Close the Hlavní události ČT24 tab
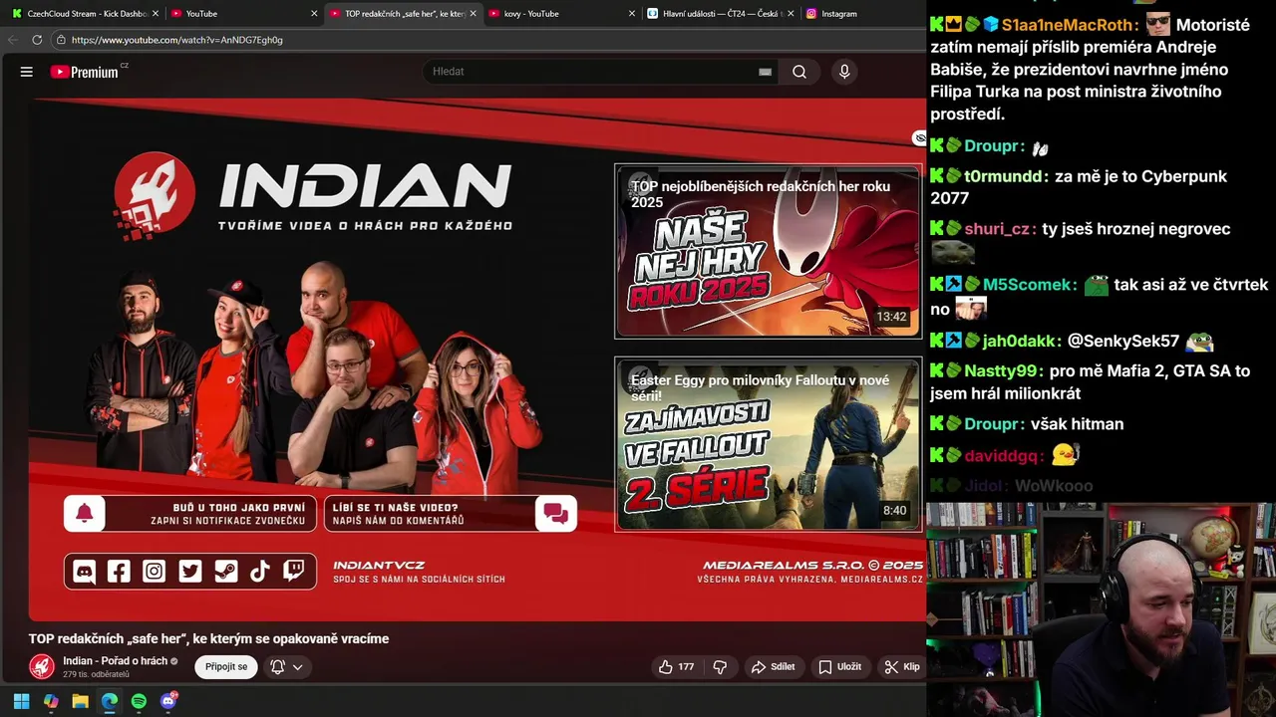The image size is (1276, 717). [x=792, y=14]
